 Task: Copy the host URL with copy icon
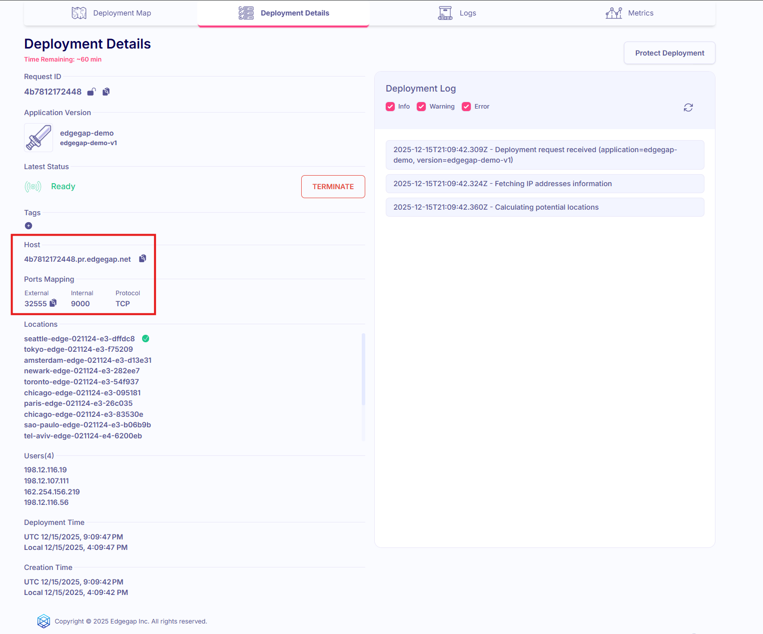pos(143,259)
